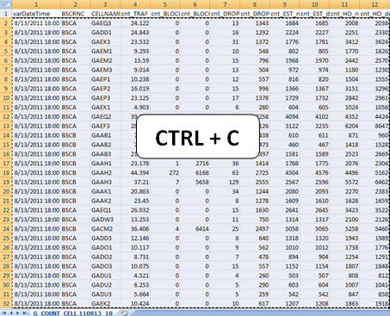Click the cnt_EST_d header cell

coord(315,14)
